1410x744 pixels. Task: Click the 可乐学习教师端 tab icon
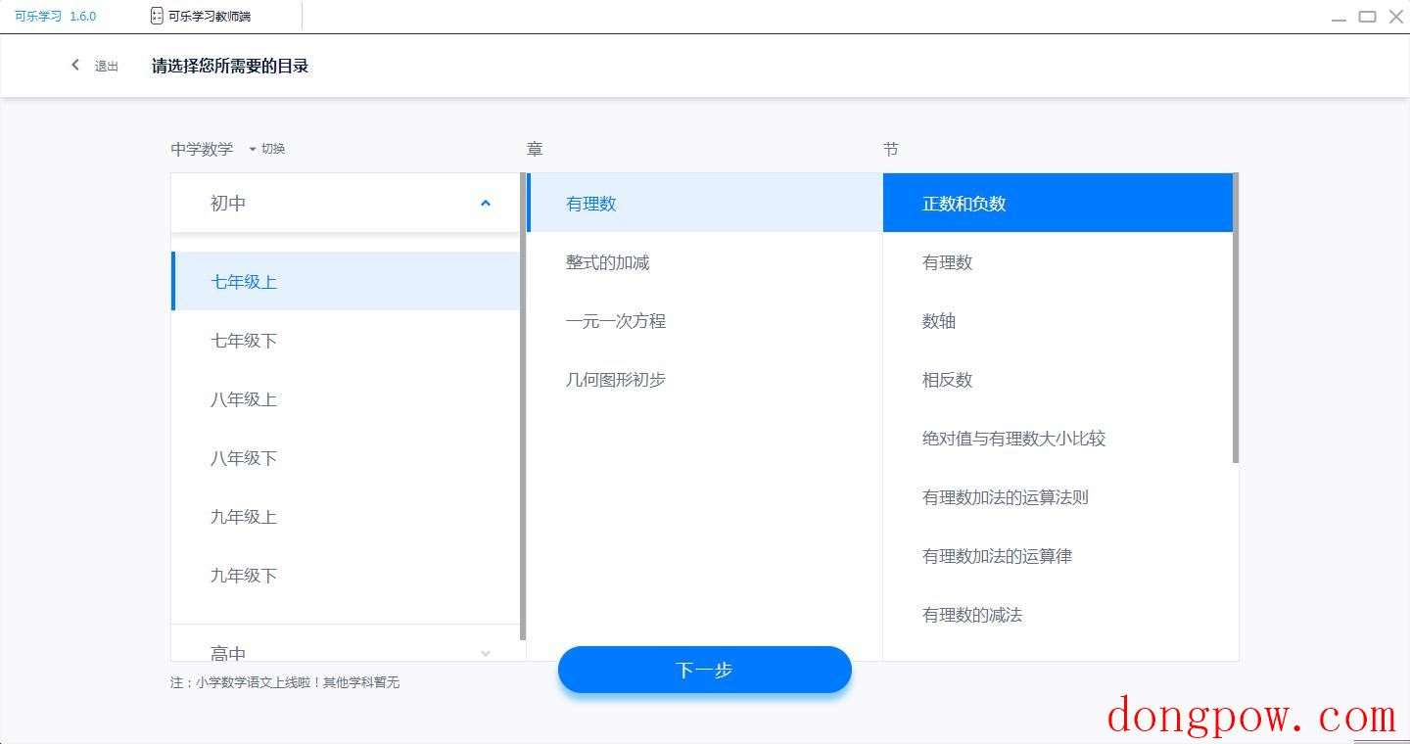[x=157, y=16]
